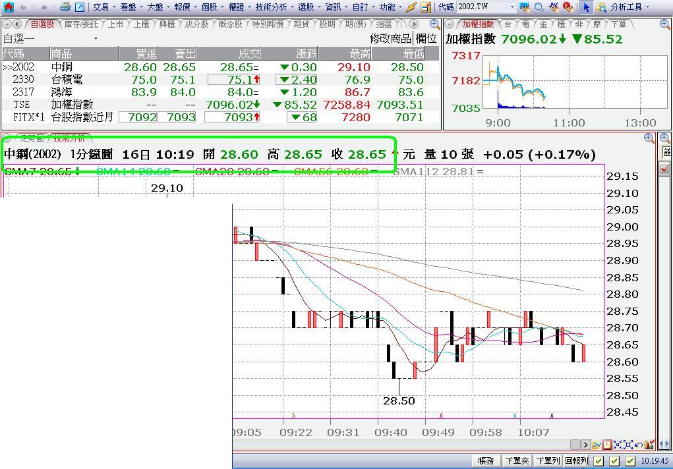Click the magnifier icon on the index chart panel
Viewport: 673px width, 469px height.
[x=664, y=24]
